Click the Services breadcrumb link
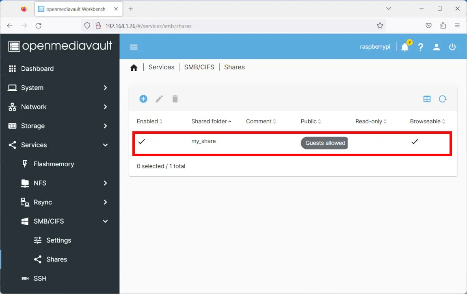 click(x=161, y=67)
